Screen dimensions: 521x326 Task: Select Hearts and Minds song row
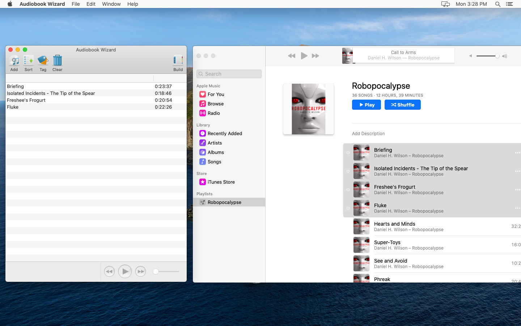(x=432, y=226)
